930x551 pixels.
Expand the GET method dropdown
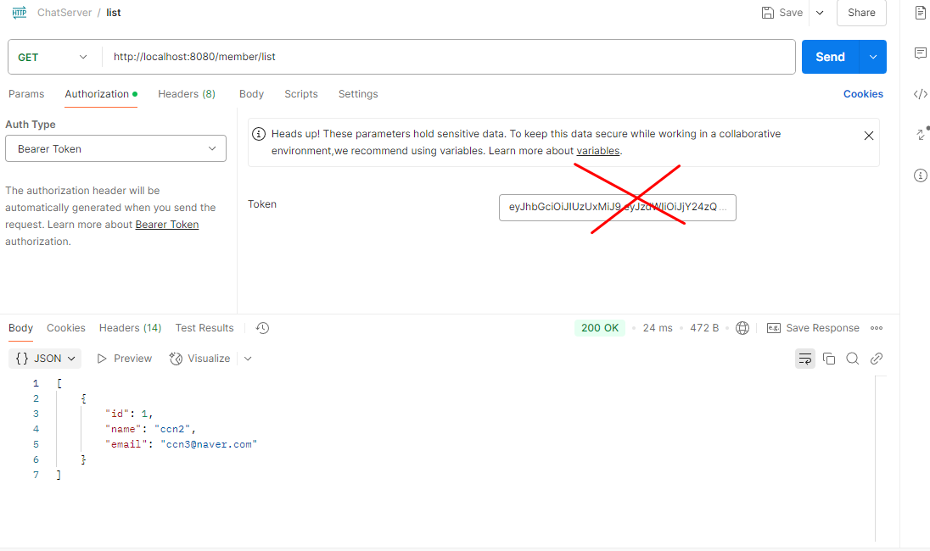point(53,57)
